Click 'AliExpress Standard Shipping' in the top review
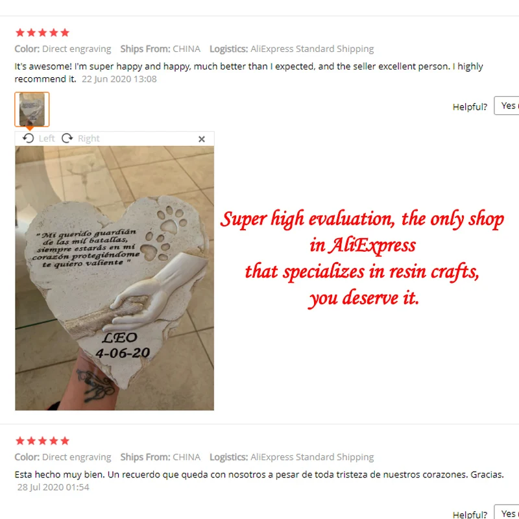Screen dimensions: 519x519 tap(312, 49)
